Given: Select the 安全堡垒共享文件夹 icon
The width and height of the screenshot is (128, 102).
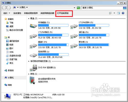Looking at the screenshot, I should 32,80.
